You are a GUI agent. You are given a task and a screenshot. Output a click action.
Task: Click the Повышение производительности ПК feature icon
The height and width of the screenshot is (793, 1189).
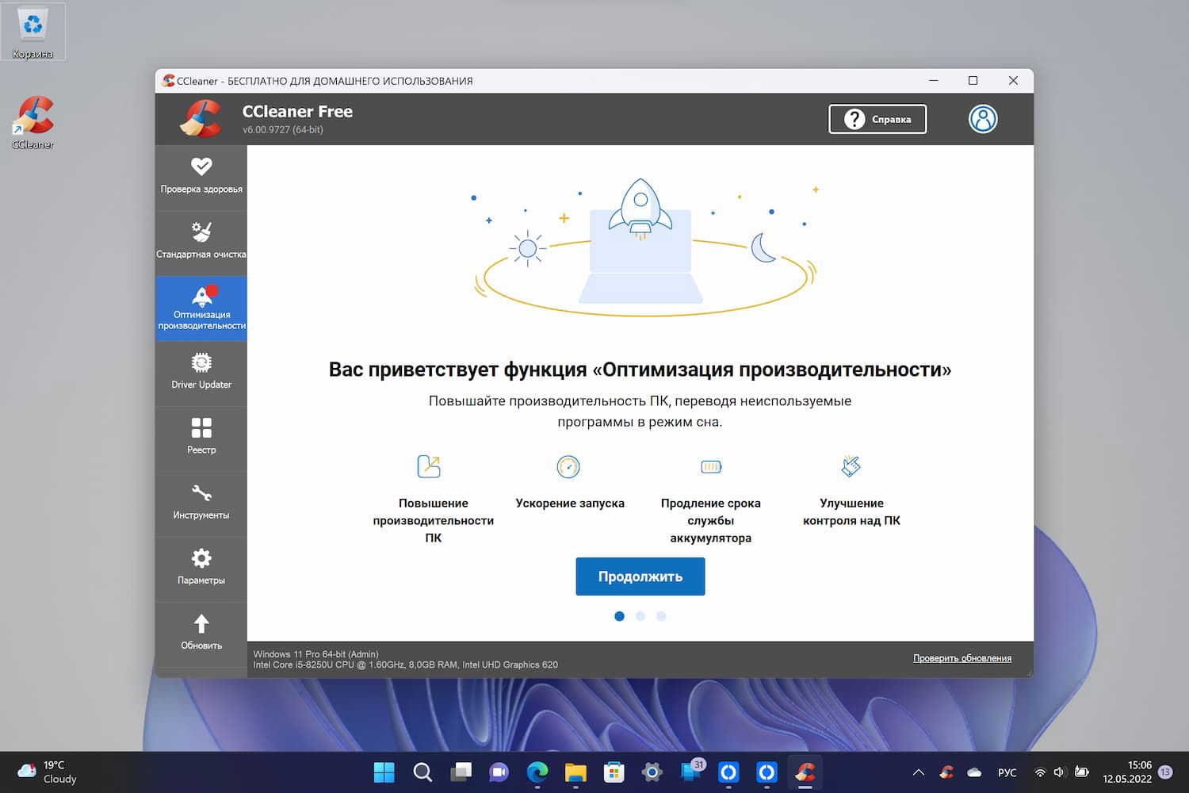click(x=429, y=466)
